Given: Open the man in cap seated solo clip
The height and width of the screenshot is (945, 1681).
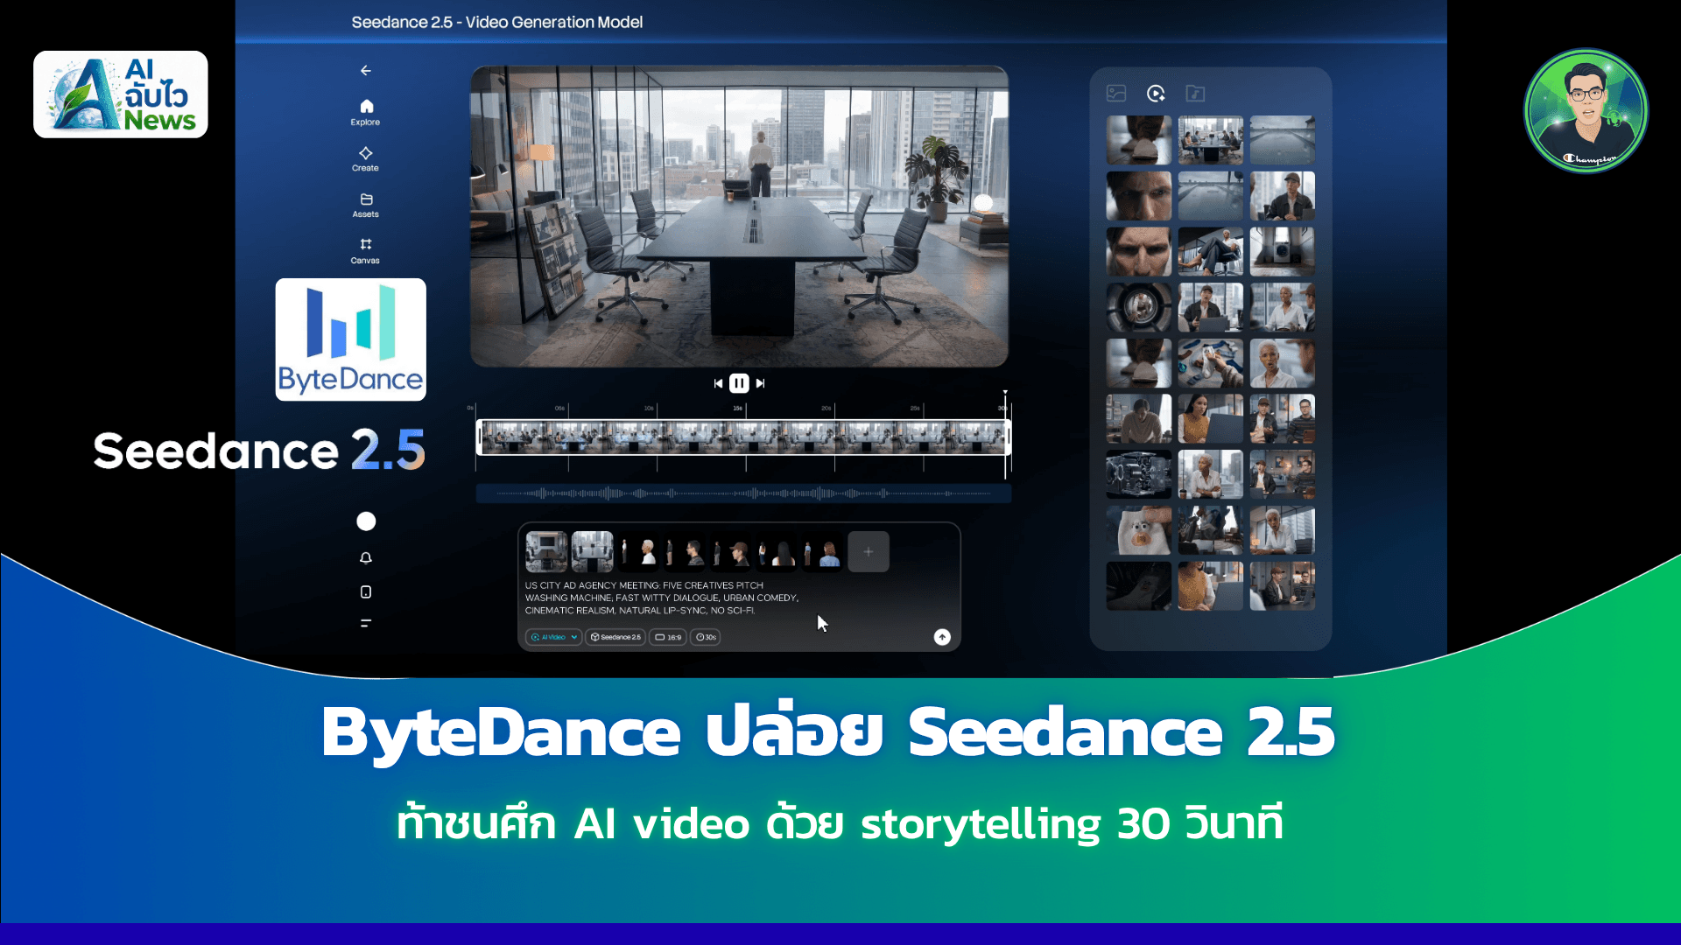Looking at the screenshot, I should point(1283,196).
